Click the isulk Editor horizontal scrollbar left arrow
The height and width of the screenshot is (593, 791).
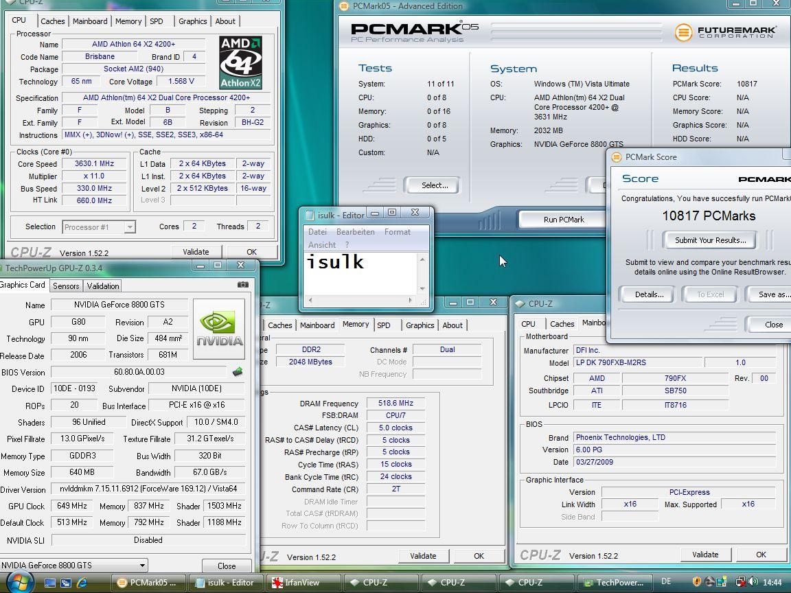pyautogui.click(x=310, y=301)
